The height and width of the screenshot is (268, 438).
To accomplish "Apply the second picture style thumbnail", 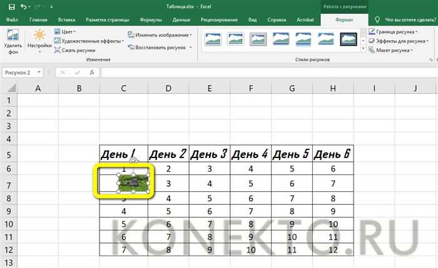I will pos(235,39).
